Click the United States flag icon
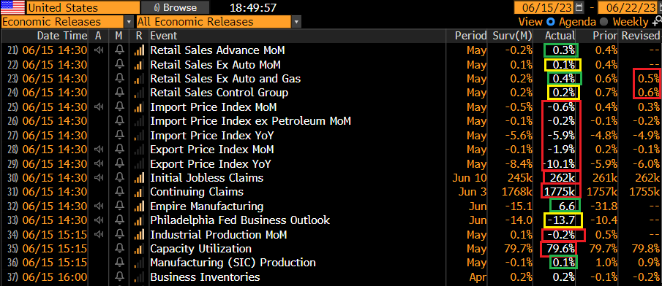The width and height of the screenshot is (662, 286). coord(12,7)
